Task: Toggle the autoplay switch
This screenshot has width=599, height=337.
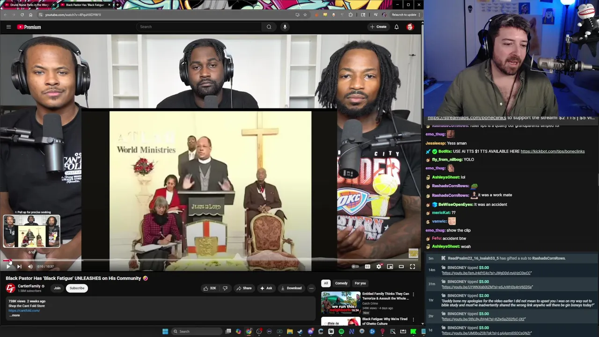Action: click(x=355, y=266)
